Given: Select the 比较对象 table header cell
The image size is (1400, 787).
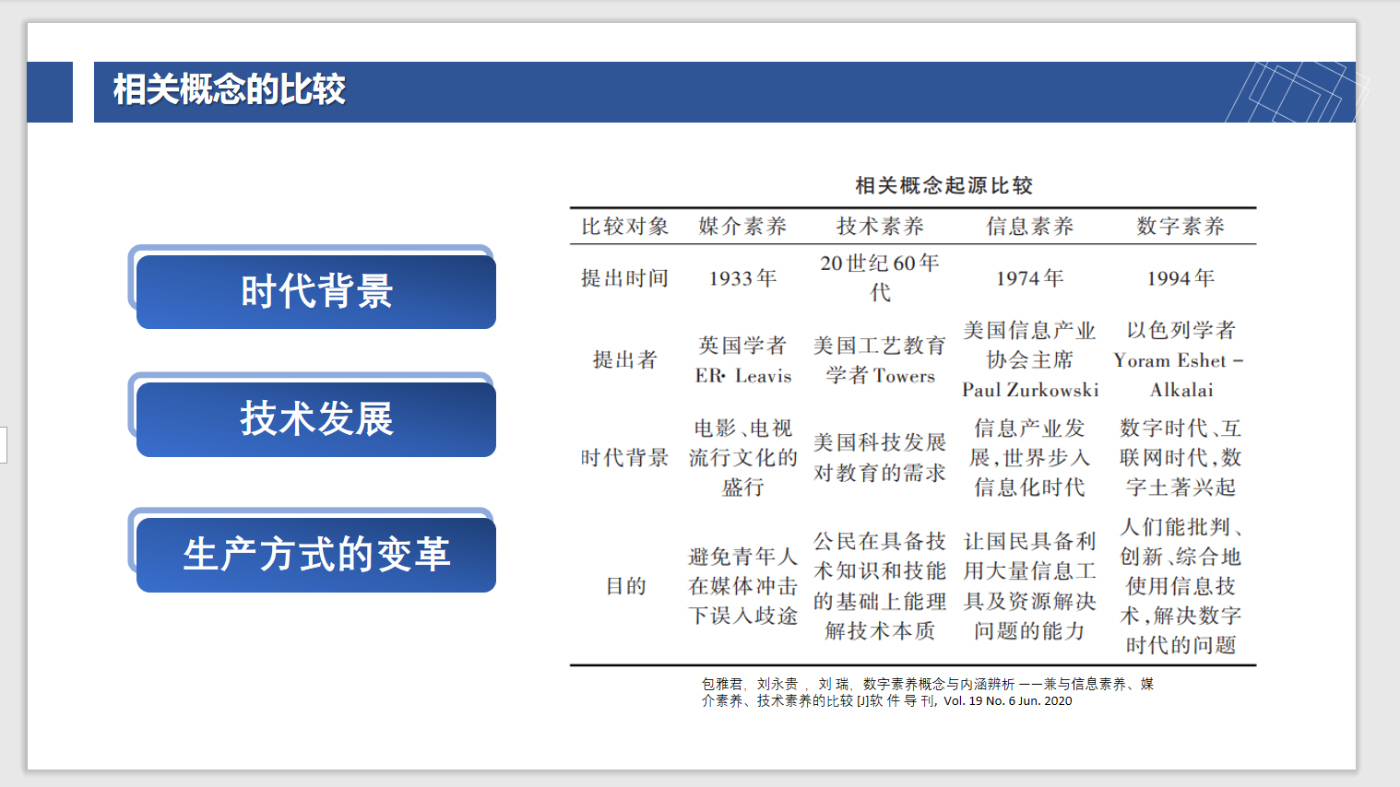Looking at the screenshot, I should tap(623, 225).
